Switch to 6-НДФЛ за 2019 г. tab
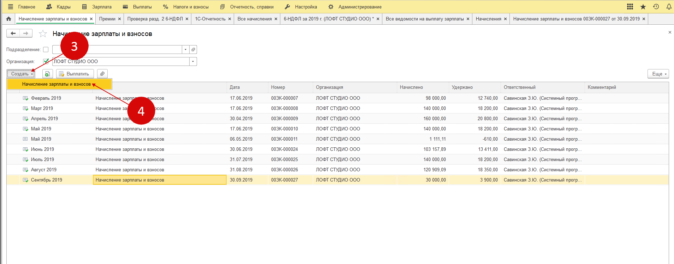 point(329,19)
